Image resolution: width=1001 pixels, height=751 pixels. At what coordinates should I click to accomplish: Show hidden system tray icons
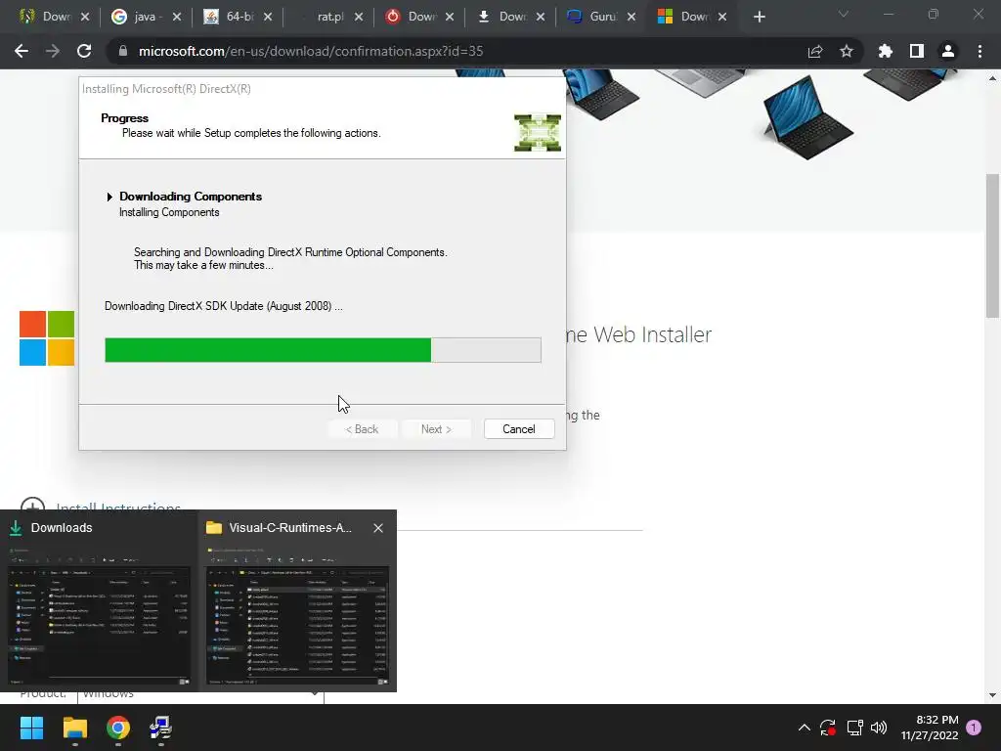tap(805, 728)
